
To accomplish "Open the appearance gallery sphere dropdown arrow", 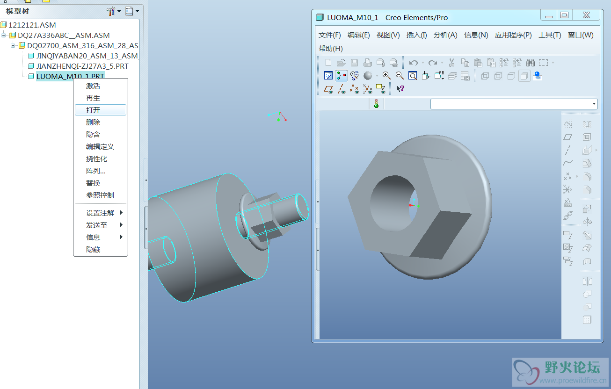I will [x=377, y=76].
